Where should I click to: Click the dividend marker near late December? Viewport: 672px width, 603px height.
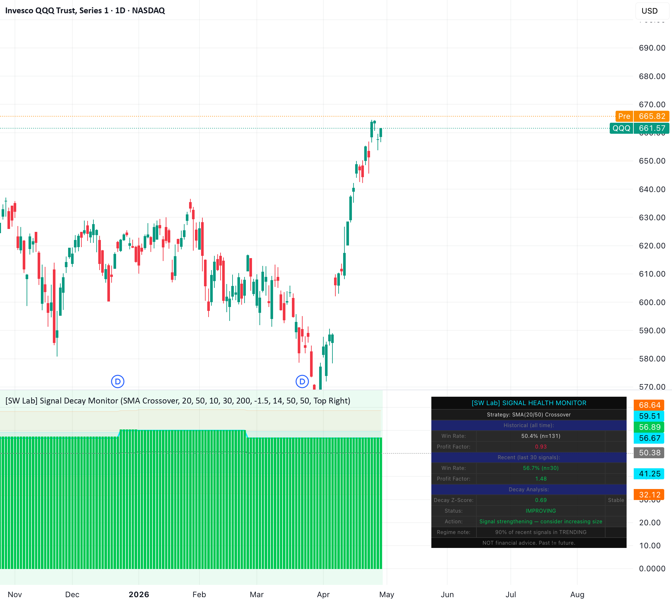click(x=117, y=381)
